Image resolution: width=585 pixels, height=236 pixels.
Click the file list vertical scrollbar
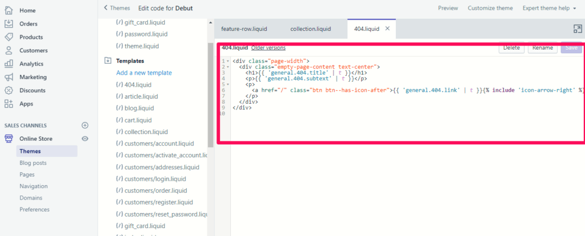tap(210, 95)
